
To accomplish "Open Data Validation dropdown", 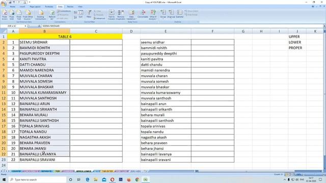I will (x=131, y=15).
